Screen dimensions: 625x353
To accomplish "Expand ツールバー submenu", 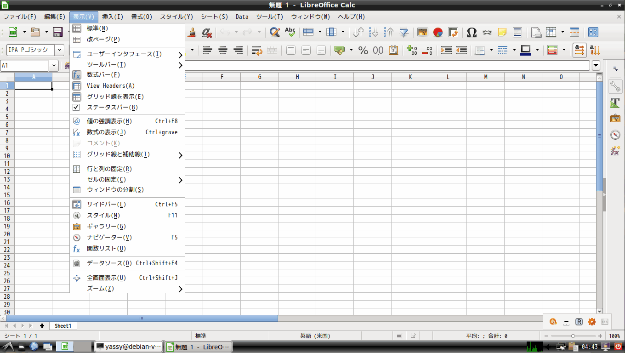I will tap(127, 65).
